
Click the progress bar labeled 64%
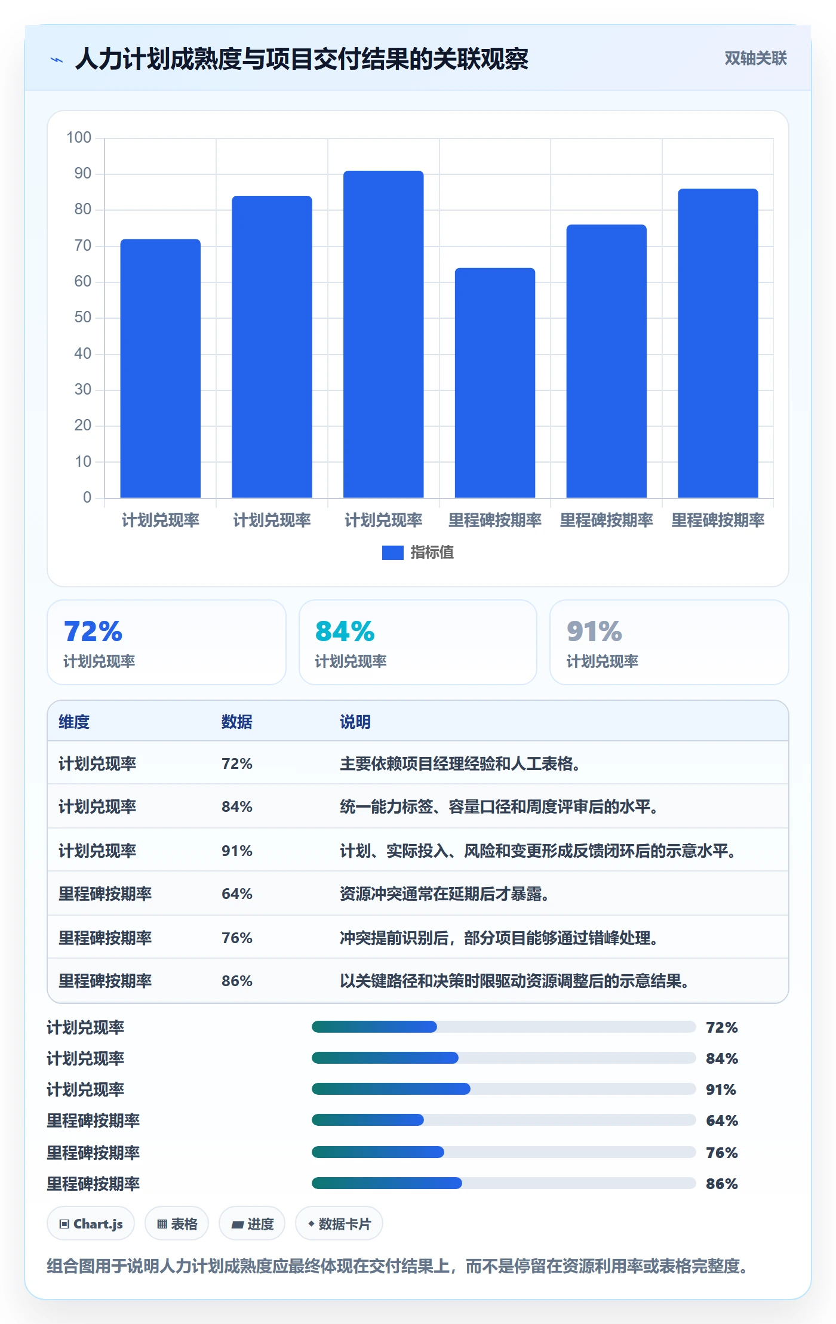503,1120
